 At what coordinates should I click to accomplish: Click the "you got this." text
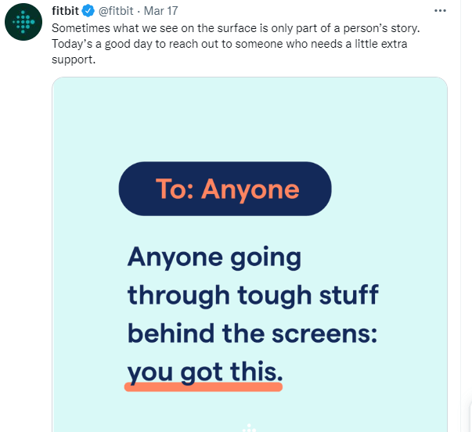[x=204, y=371]
